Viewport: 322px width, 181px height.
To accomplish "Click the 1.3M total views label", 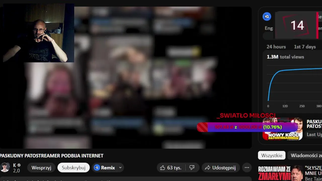I will (x=285, y=57).
